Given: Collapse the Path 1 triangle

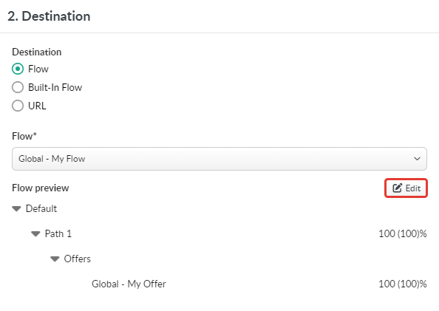Looking at the screenshot, I should pyautogui.click(x=35, y=233).
